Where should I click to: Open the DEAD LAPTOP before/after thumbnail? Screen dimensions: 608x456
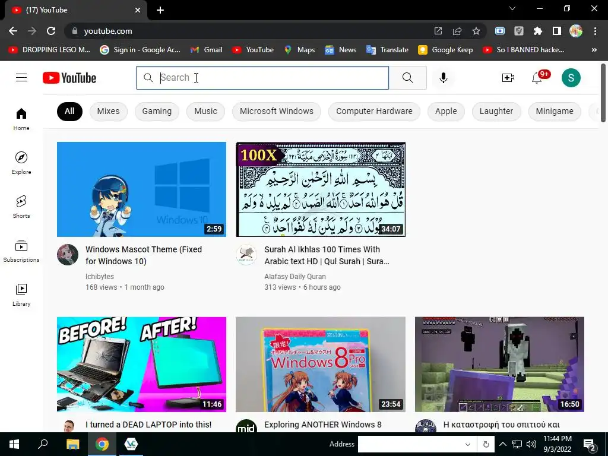(141, 364)
